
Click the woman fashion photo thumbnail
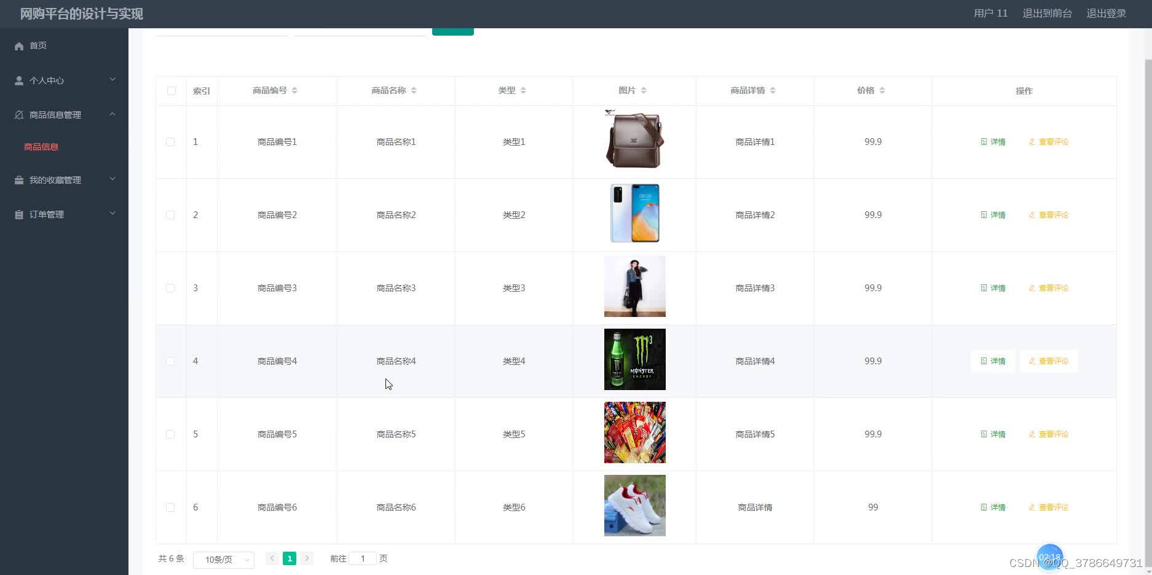pyautogui.click(x=634, y=286)
